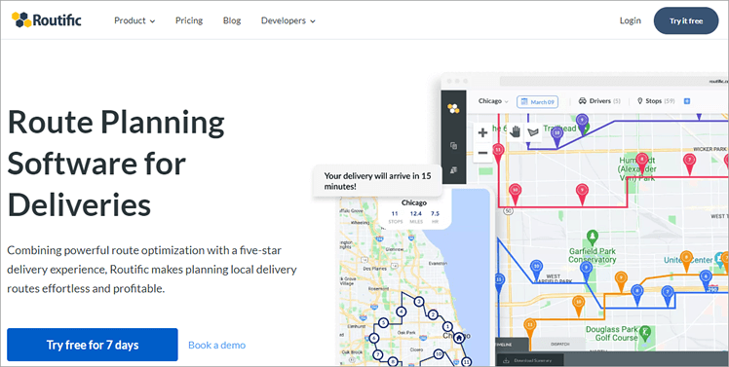Click the Drivers (5) label
Screen dimensions: 729x367
[604, 101]
